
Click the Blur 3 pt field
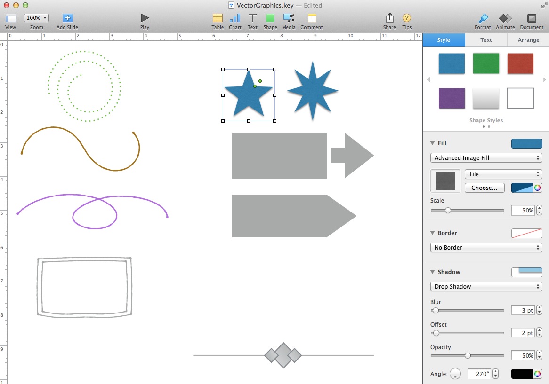[523, 310]
